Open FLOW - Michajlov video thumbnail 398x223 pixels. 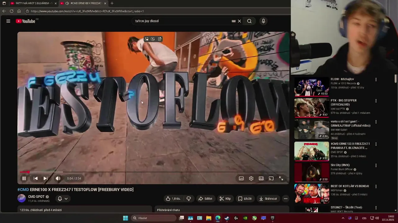tap(312, 87)
